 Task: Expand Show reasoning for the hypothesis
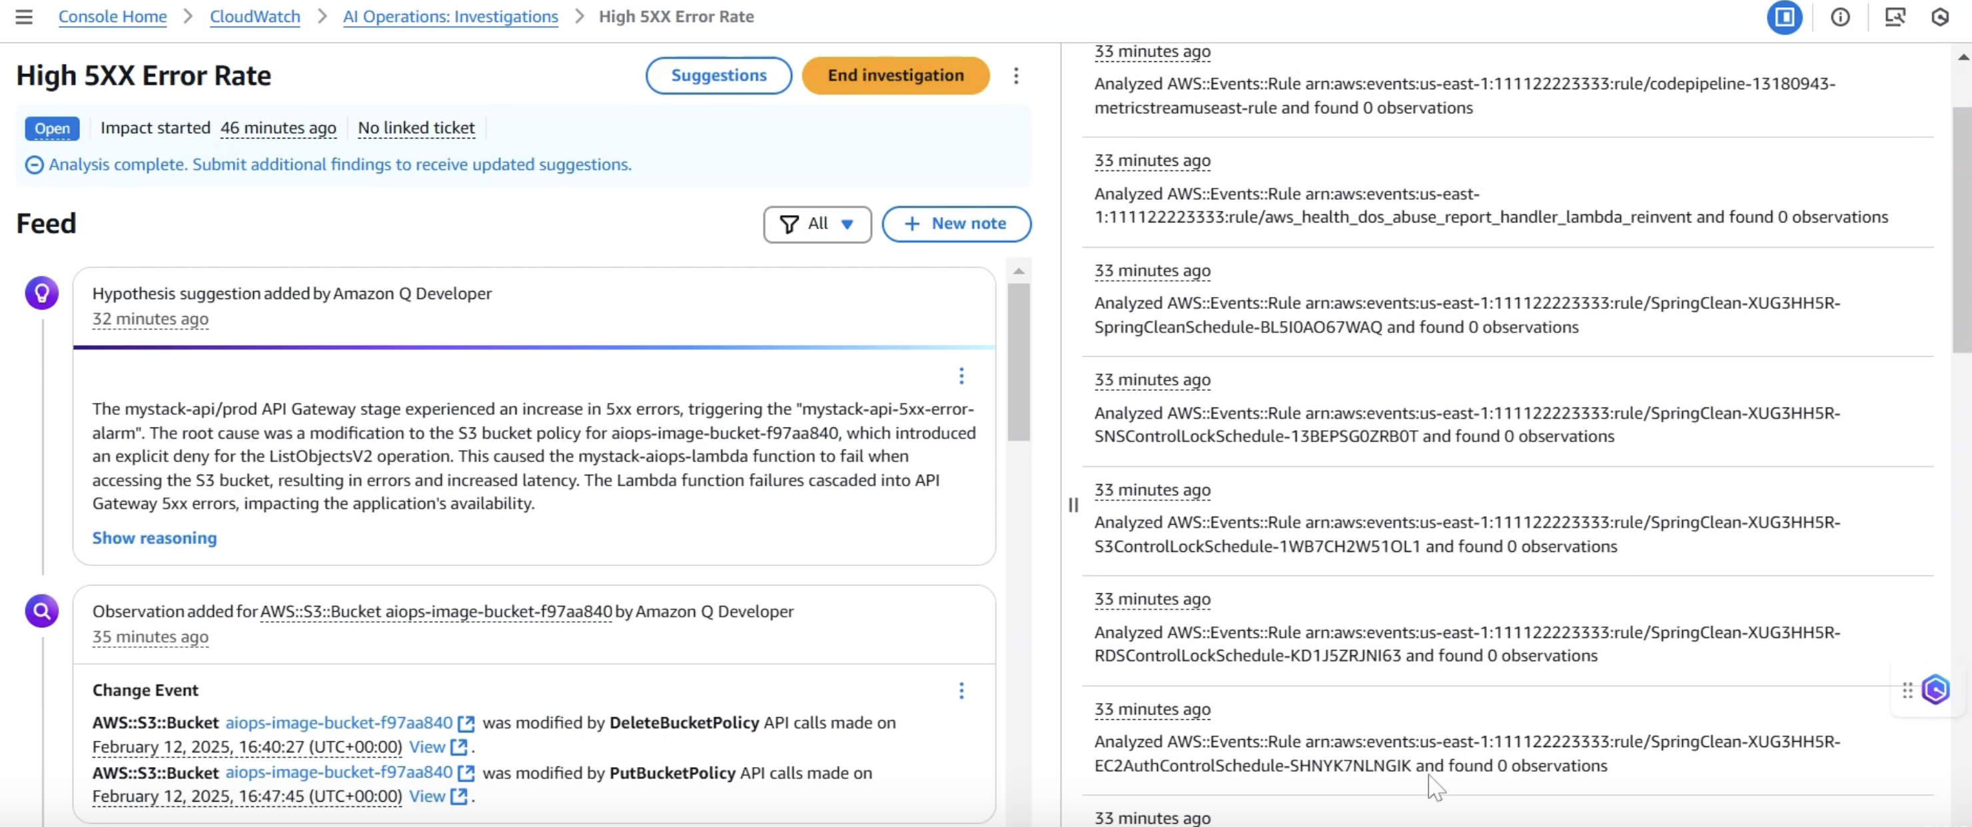155,538
